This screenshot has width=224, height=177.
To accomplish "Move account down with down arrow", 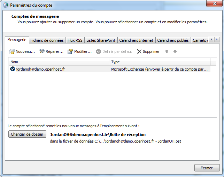I will (x=175, y=51).
